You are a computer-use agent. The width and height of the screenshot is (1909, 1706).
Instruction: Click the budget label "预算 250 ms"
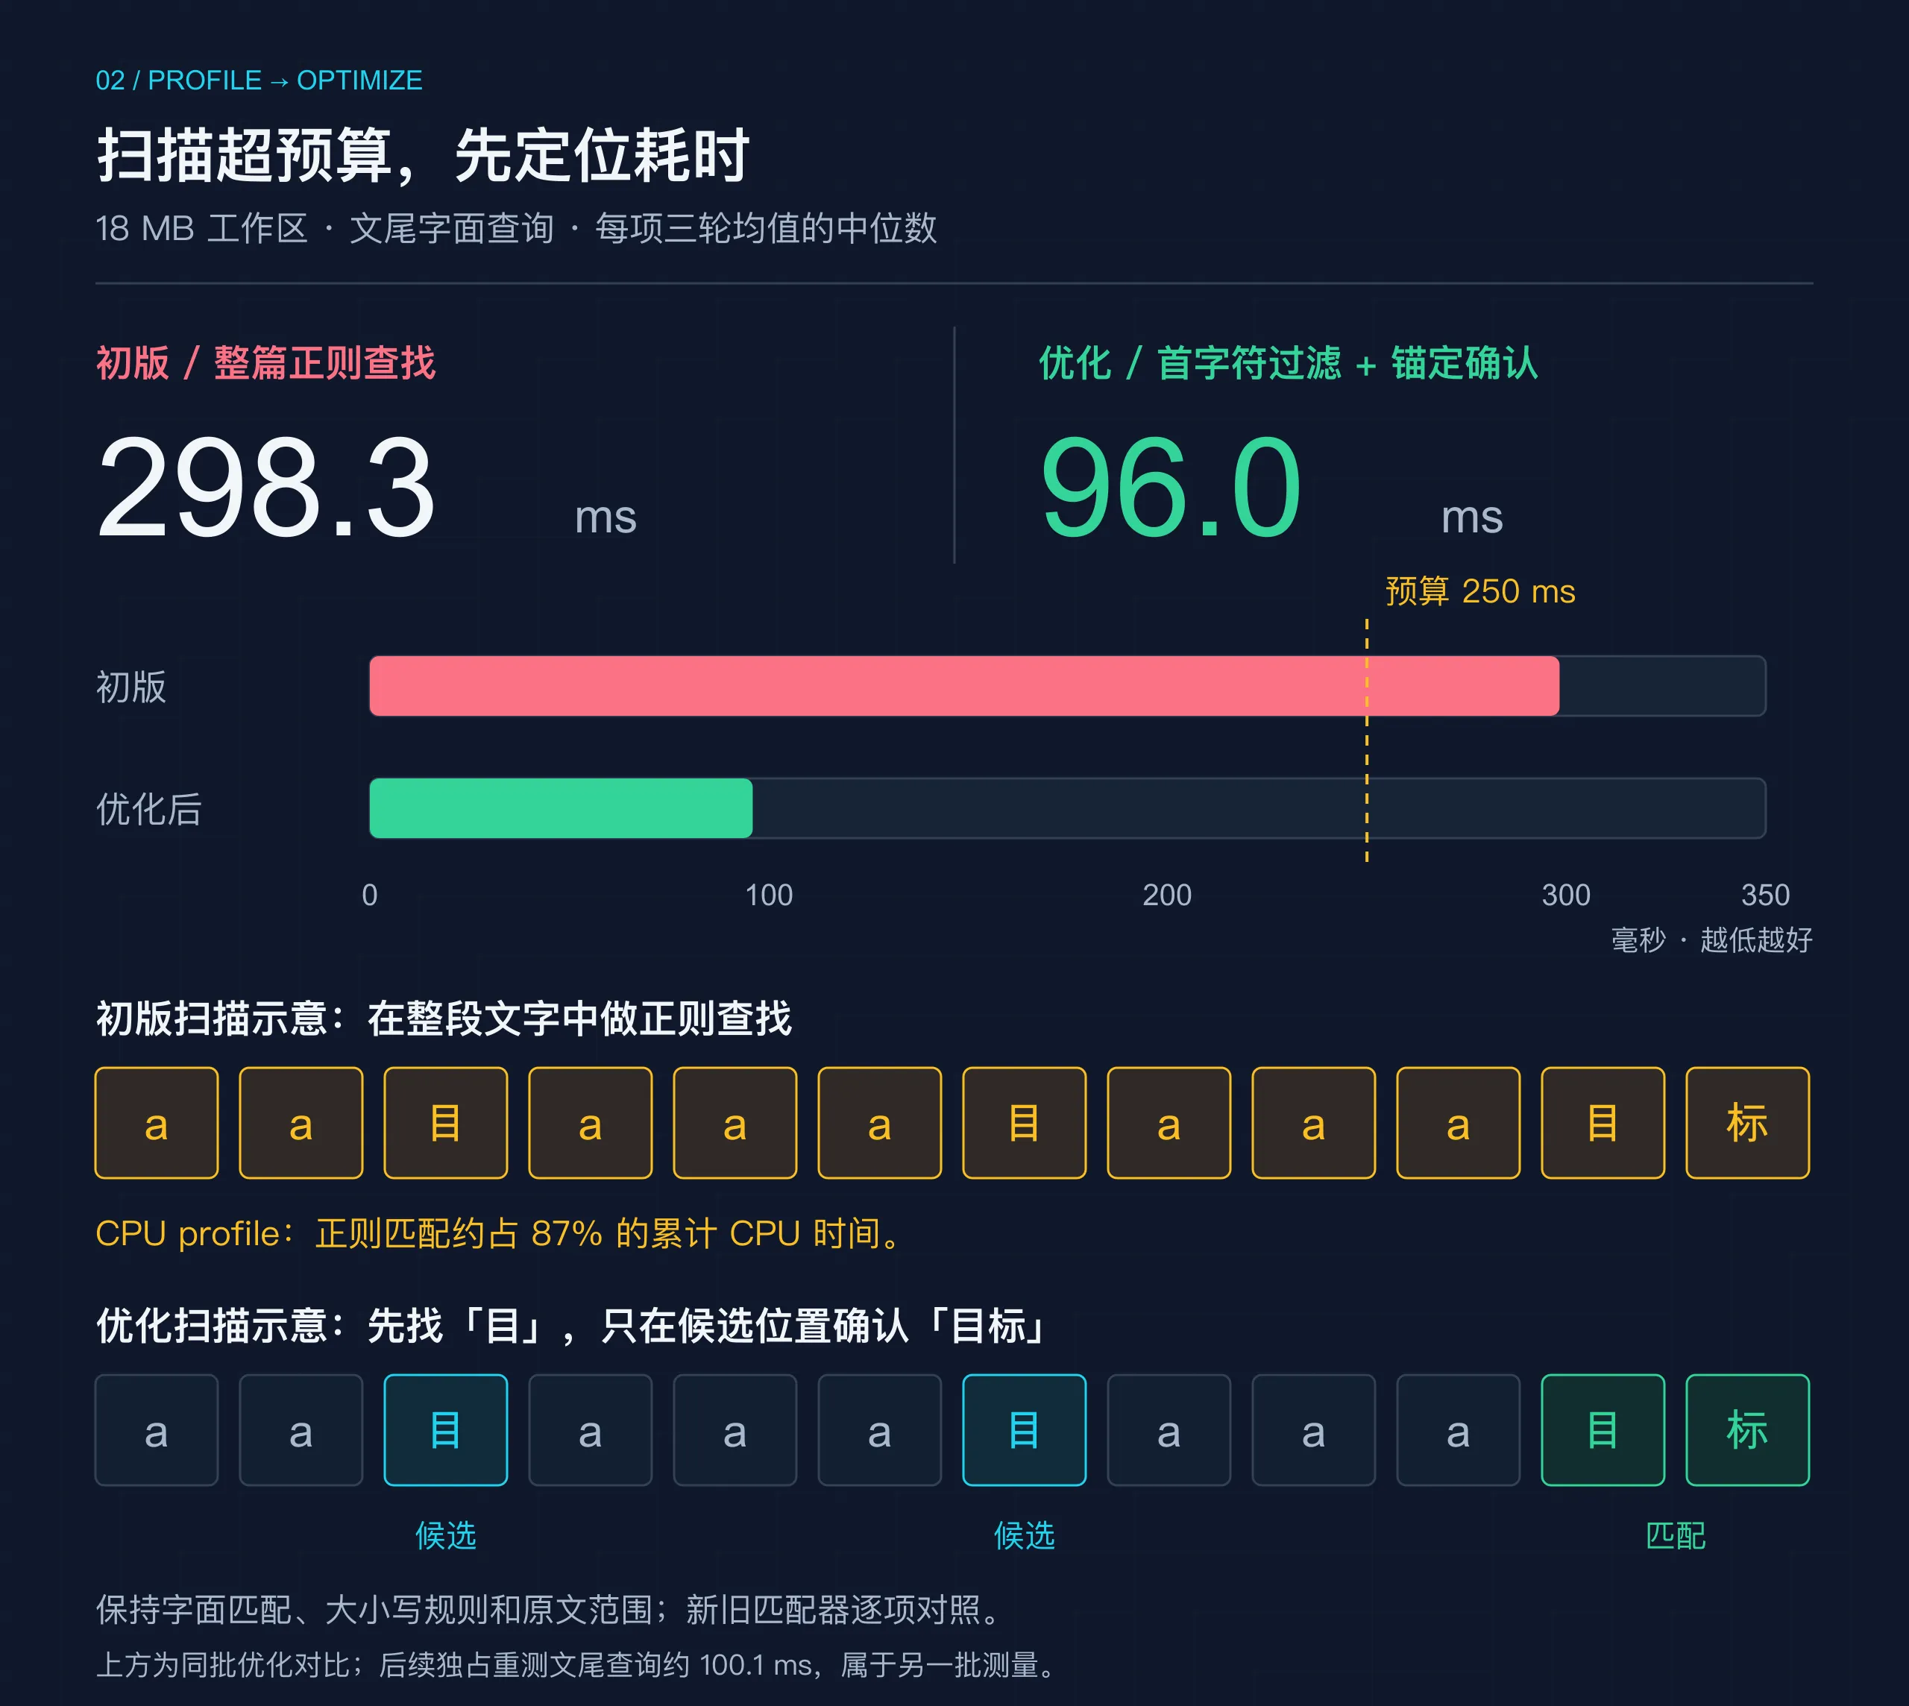tap(1480, 591)
